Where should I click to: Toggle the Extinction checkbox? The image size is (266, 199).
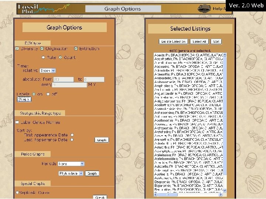coord(76,49)
